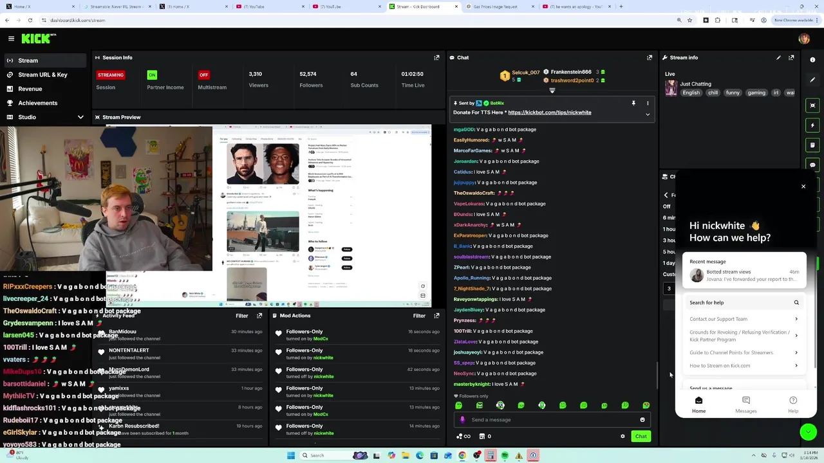This screenshot has width=824, height=463.
Task: Click the info icon in the right rail
Action: (812, 60)
